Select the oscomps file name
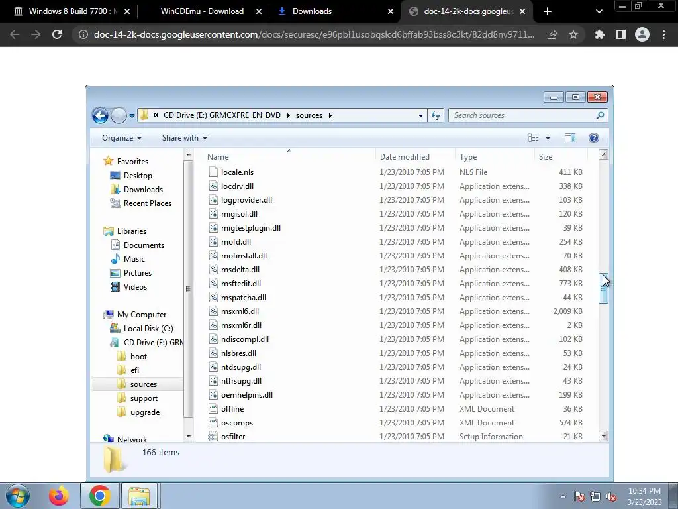The height and width of the screenshot is (509, 678). coord(237,423)
